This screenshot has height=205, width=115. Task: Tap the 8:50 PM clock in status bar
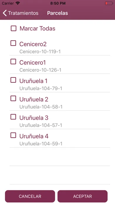pyautogui.click(x=58, y=3)
